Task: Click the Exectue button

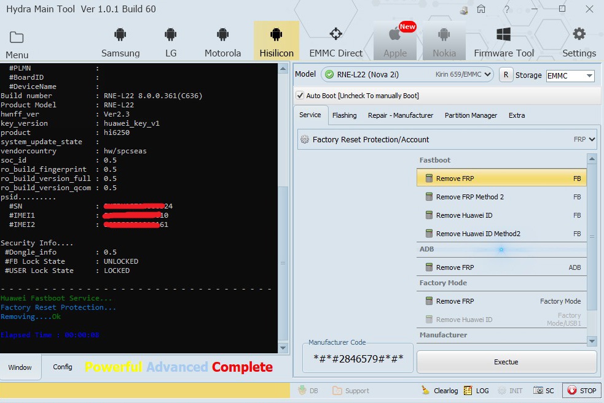Action: 506,362
